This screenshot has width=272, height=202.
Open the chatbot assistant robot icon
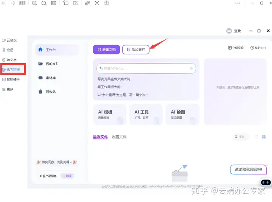click(x=266, y=182)
